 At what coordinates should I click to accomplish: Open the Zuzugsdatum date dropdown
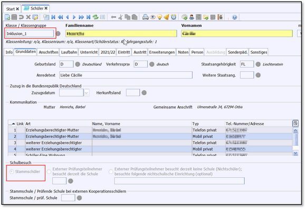(x=87, y=93)
